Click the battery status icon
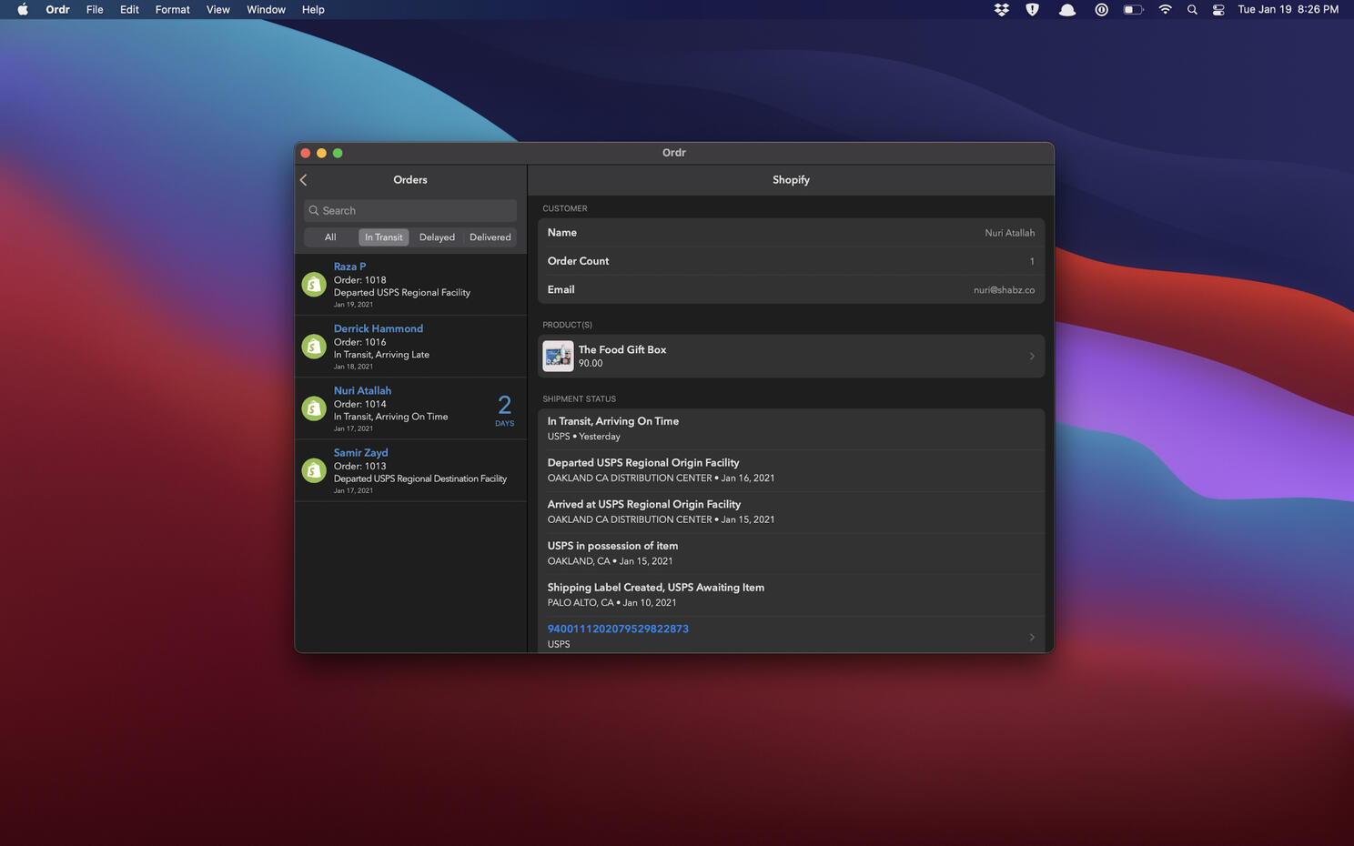This screenshot has height=846, width=1354. pyautogui.click(x=1133, y=9)
